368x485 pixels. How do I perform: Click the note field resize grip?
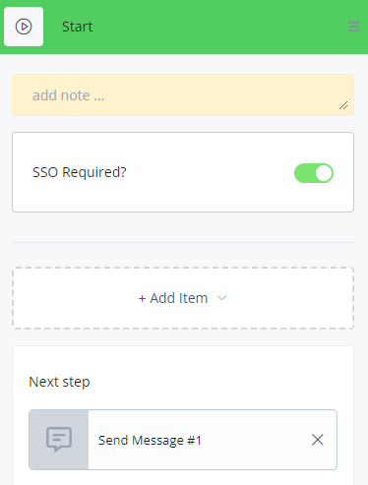343,105
